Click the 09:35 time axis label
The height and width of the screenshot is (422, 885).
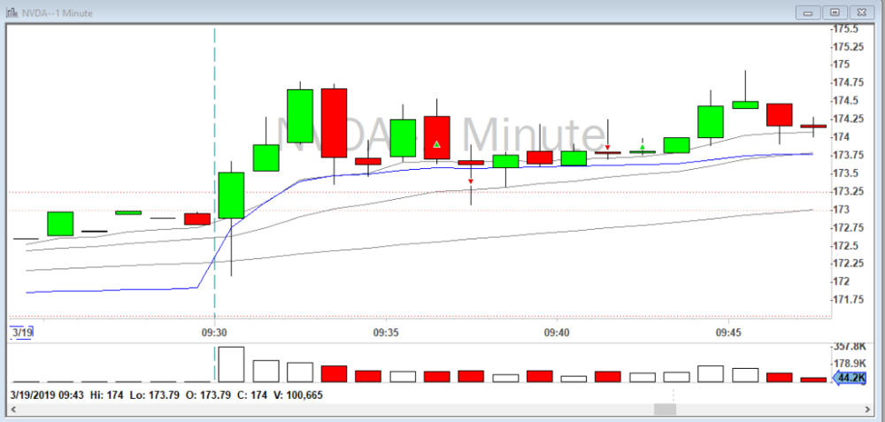385,334
